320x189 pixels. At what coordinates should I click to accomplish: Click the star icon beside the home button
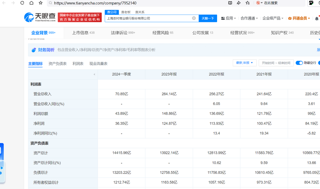coord(41,3)
